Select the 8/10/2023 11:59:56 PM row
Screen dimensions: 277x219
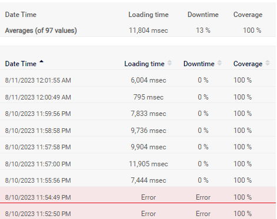pos(138,114)
